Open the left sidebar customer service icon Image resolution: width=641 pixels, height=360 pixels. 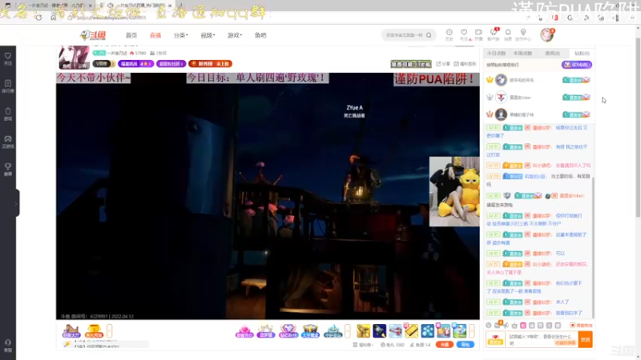coord(8,346)
